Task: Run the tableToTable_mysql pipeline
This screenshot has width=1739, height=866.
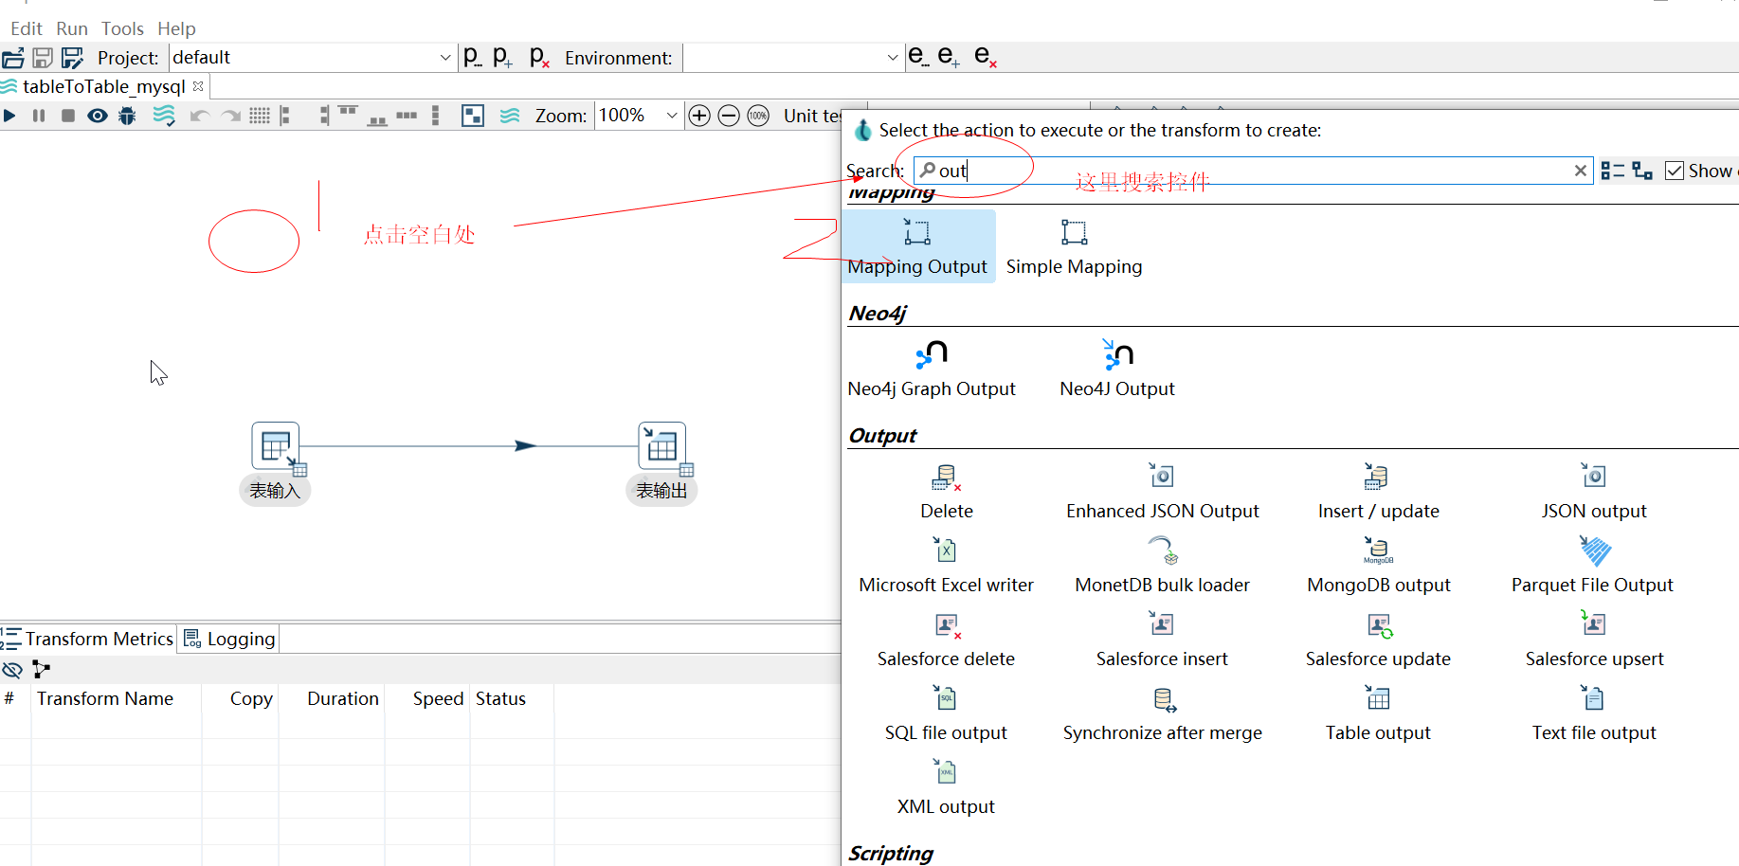Action: pyautogui.click(x=10, y=116)
